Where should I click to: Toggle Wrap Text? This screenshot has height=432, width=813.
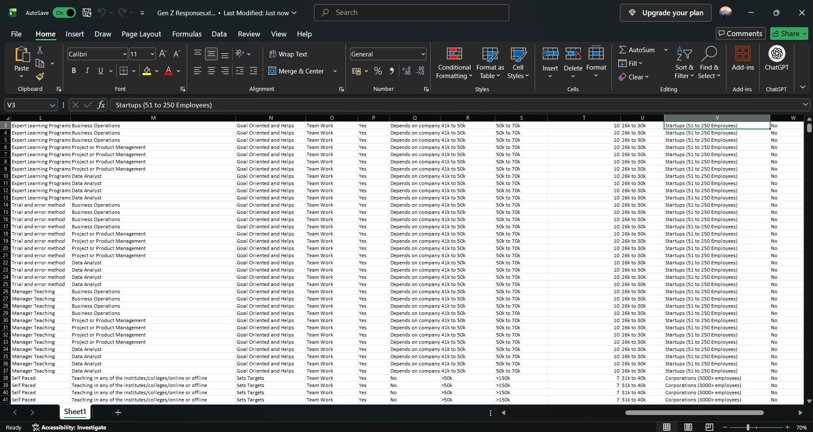(288, 54)
